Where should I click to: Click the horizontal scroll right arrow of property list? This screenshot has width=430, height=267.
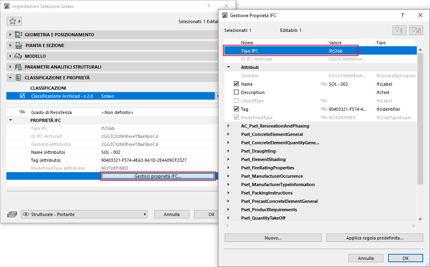(x=414, y=226)
